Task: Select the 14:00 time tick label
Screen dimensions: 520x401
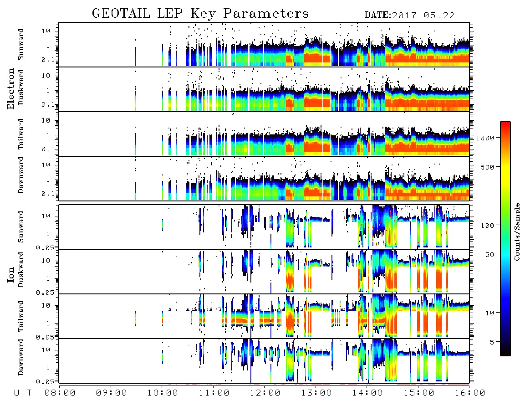Action: pyautogui.click(x=367, y=393)
